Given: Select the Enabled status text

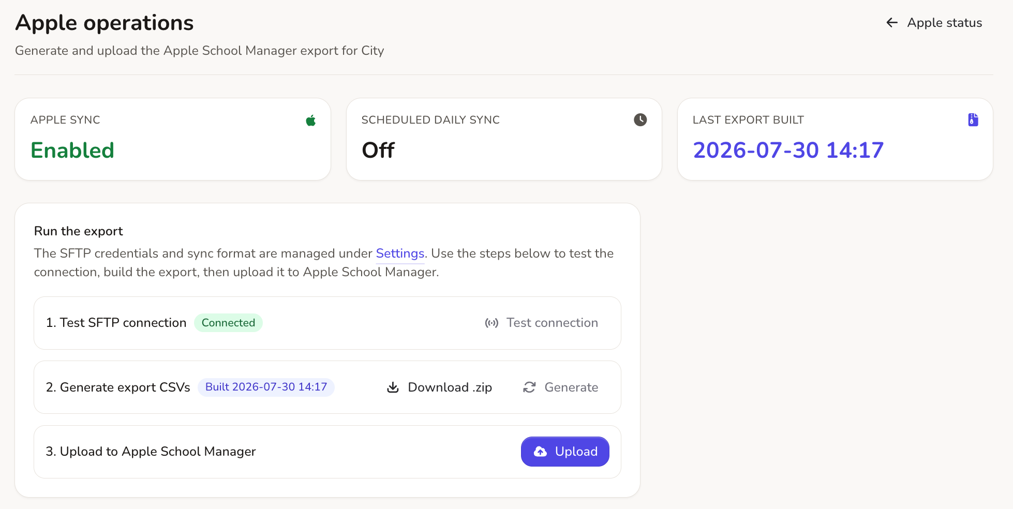Looking at the screenshot, I should 72,151.
